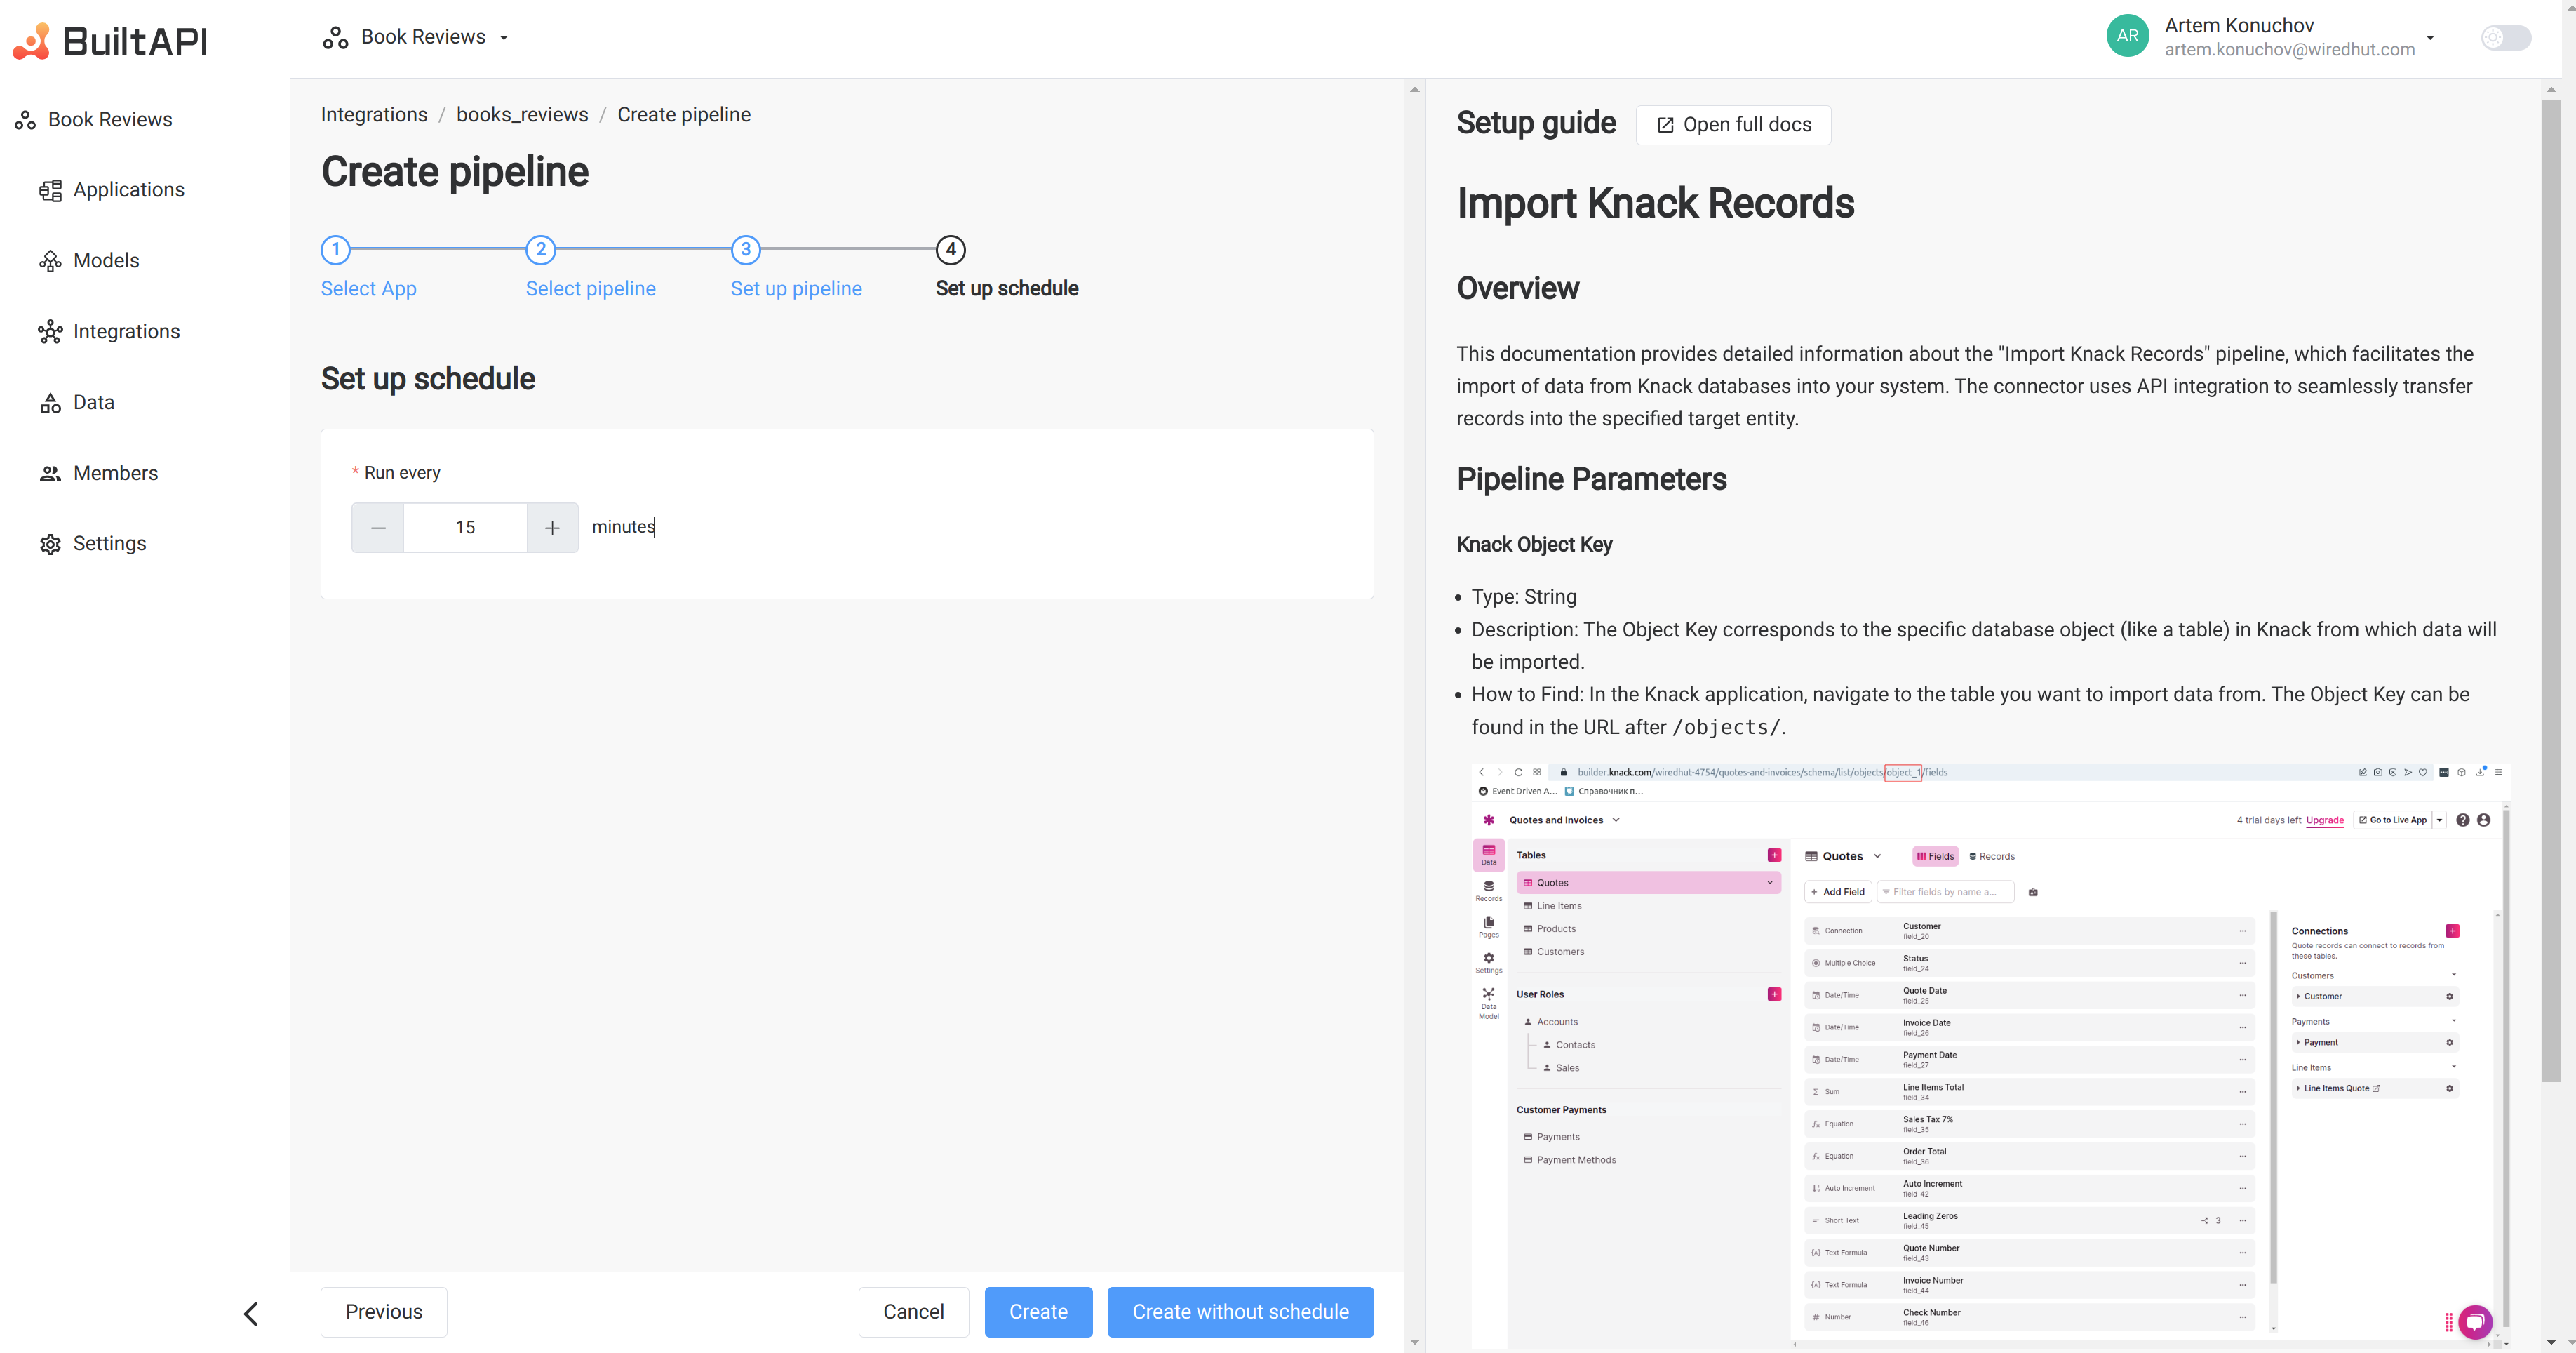The image size is (2576, 1353).
Task: Click the Integrations breadcrumb link
Action: 374,115
